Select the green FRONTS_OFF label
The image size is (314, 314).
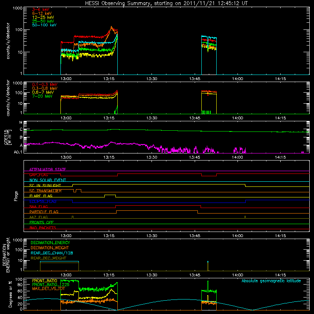(x=42, y=222)
